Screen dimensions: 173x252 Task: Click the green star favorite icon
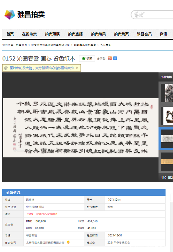[x=84, y=58]
